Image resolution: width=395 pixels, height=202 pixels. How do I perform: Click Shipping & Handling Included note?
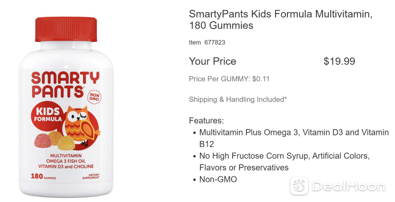click(238, 100)
